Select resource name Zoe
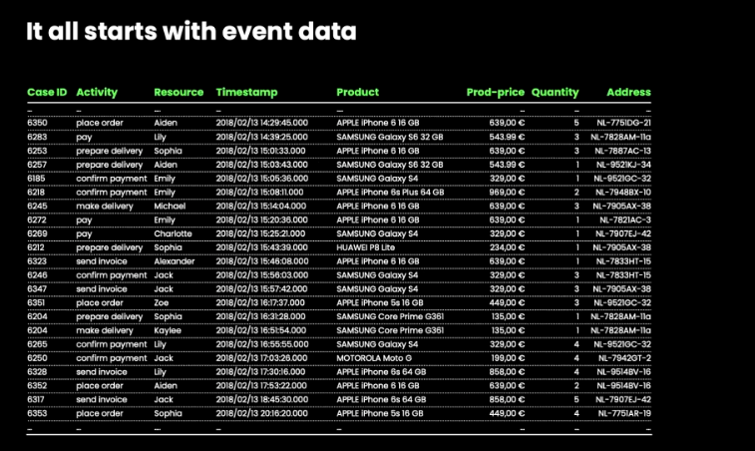 (x=162, y=302)
